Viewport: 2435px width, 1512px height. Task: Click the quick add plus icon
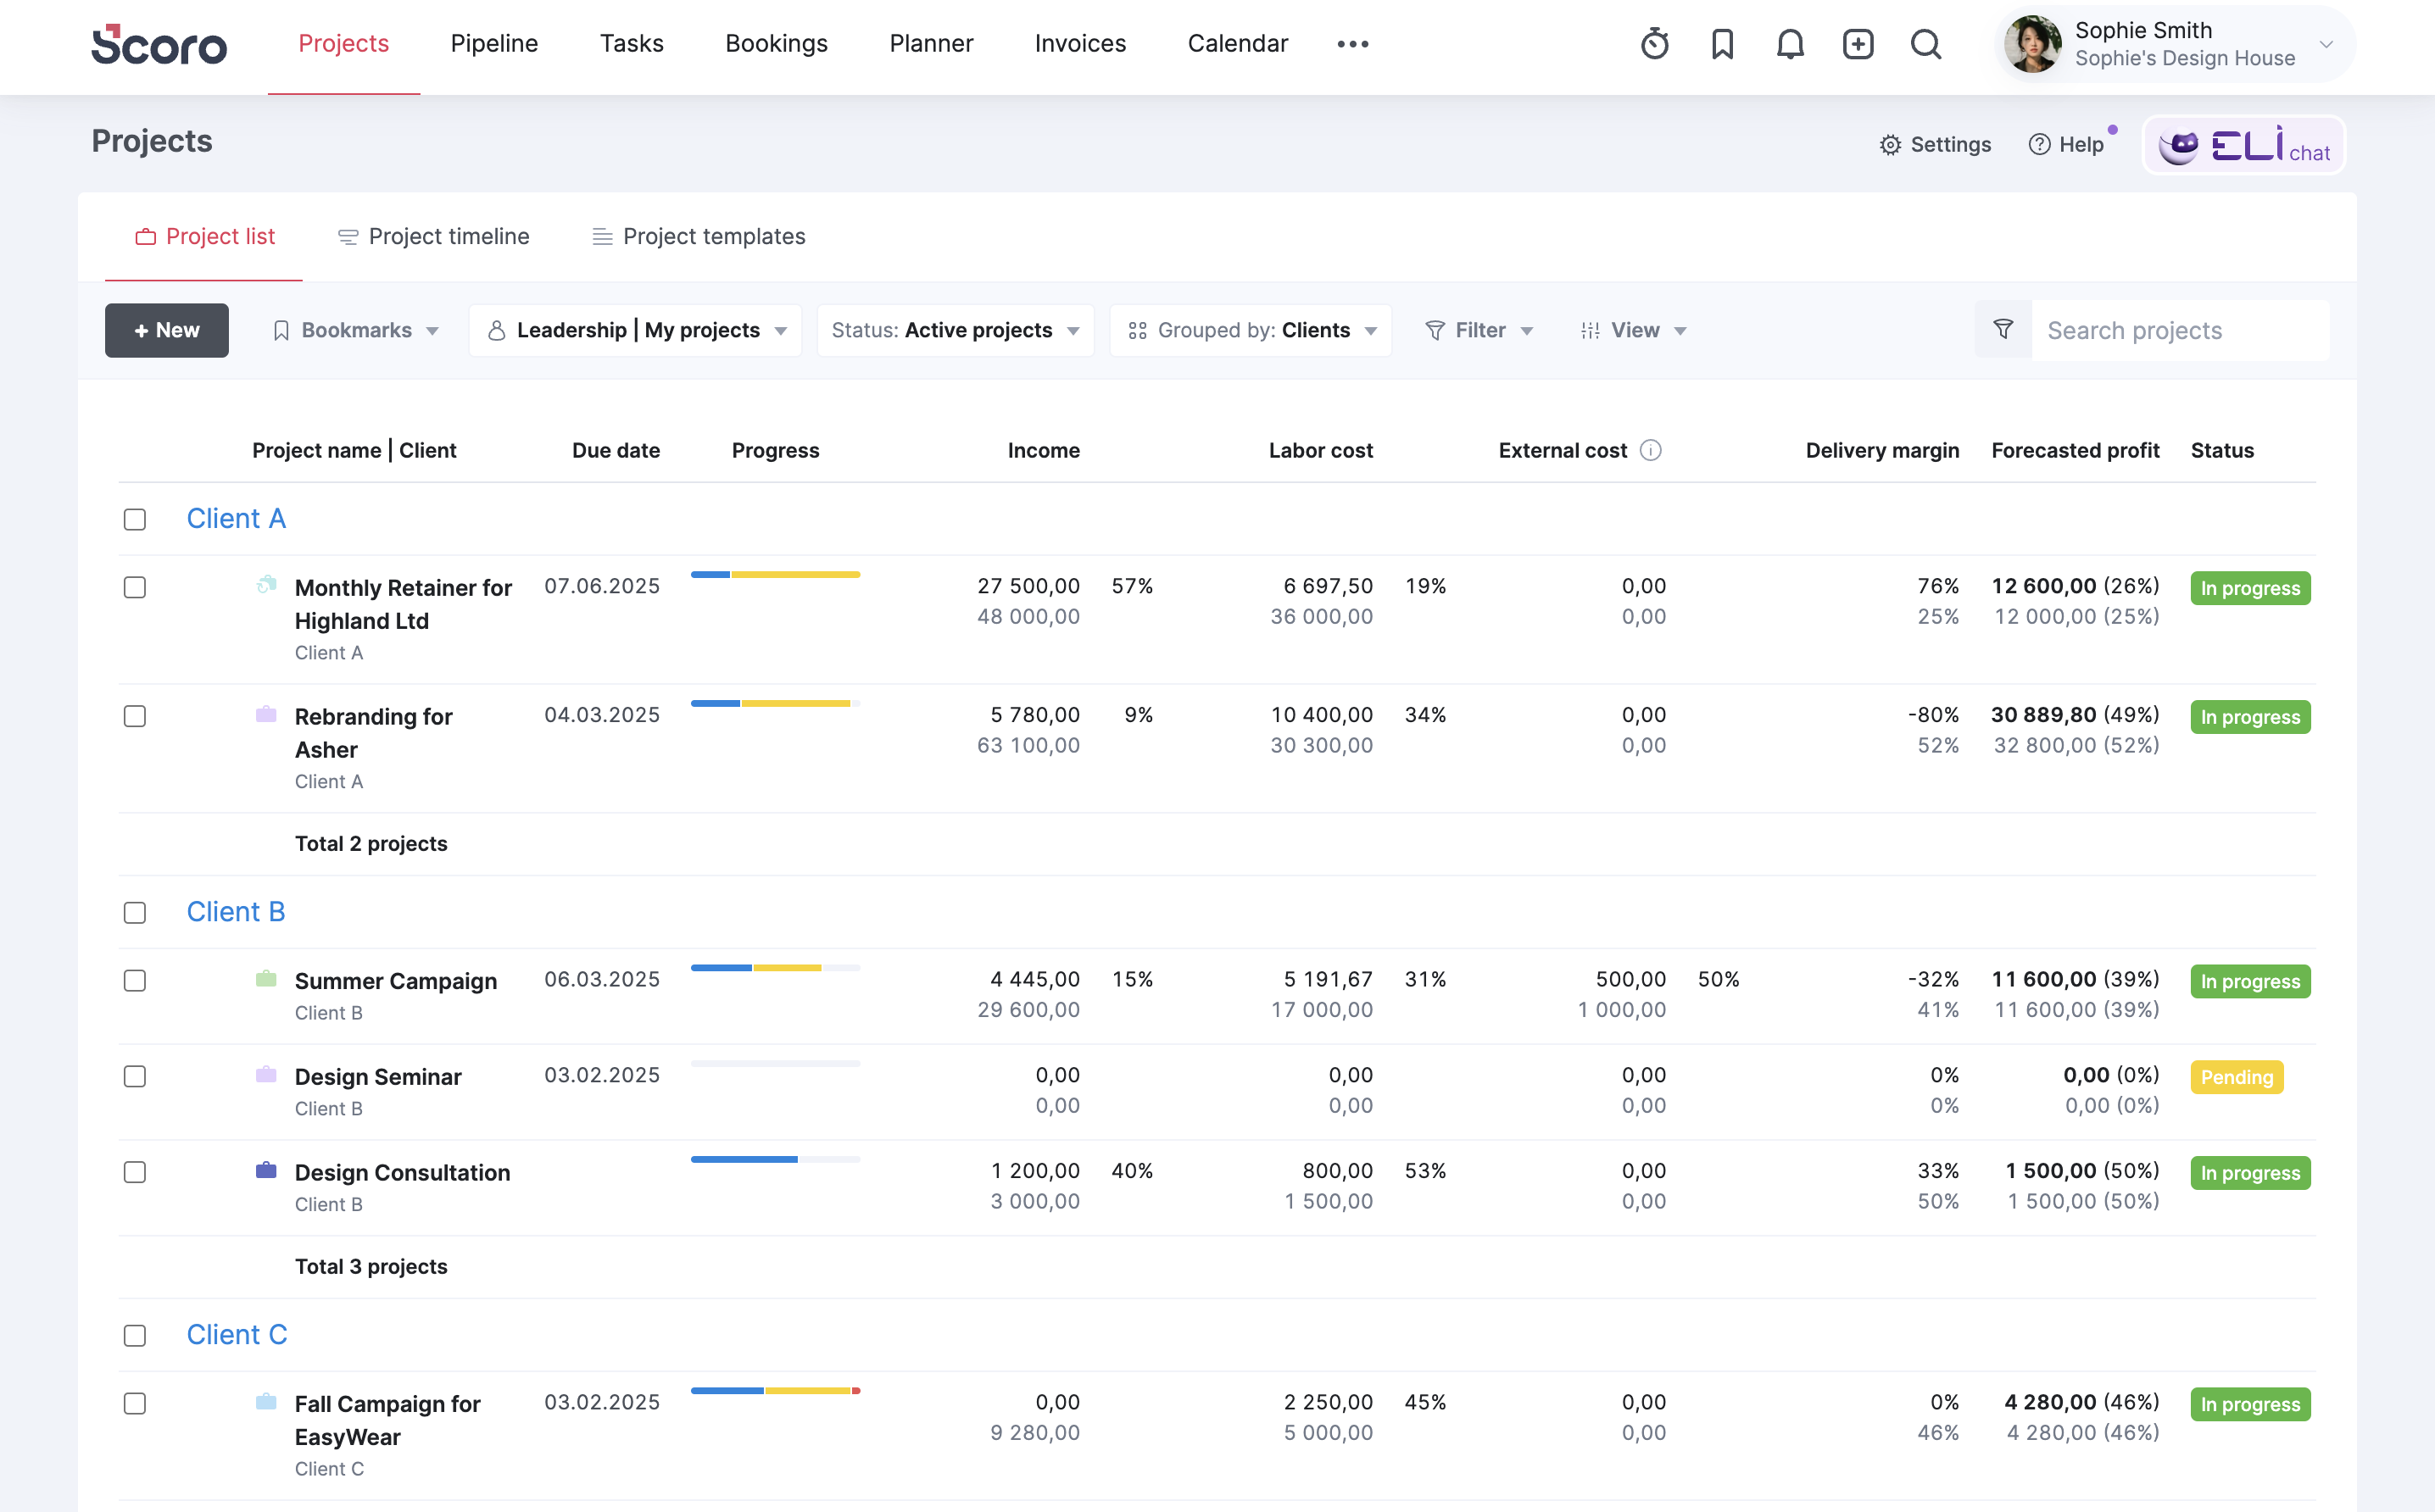(1858, 44)
